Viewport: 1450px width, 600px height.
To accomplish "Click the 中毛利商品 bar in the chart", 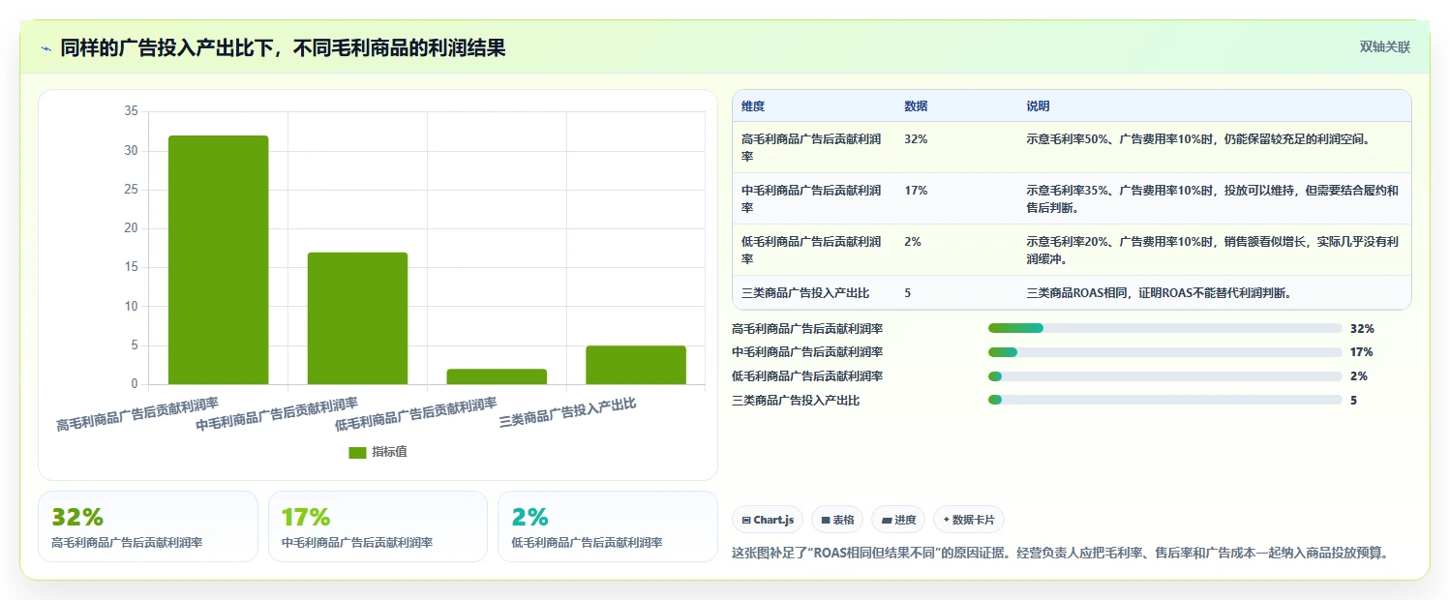I will tap(357, 318).
